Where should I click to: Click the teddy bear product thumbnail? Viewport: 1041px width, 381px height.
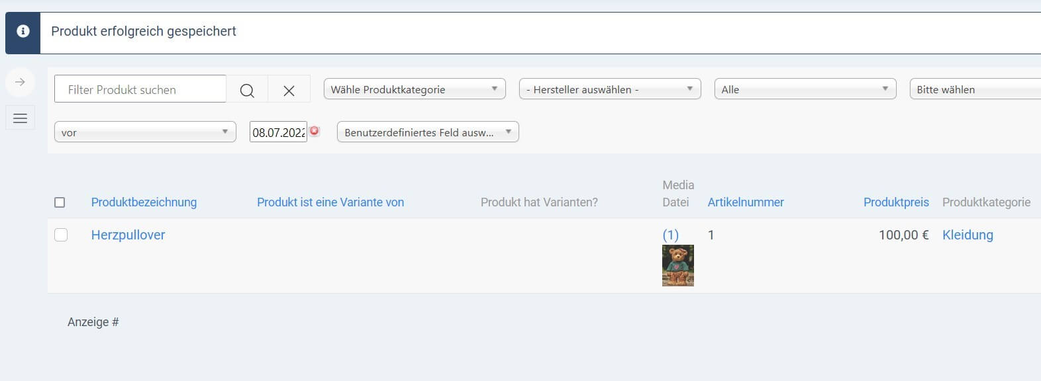(678, 265)
